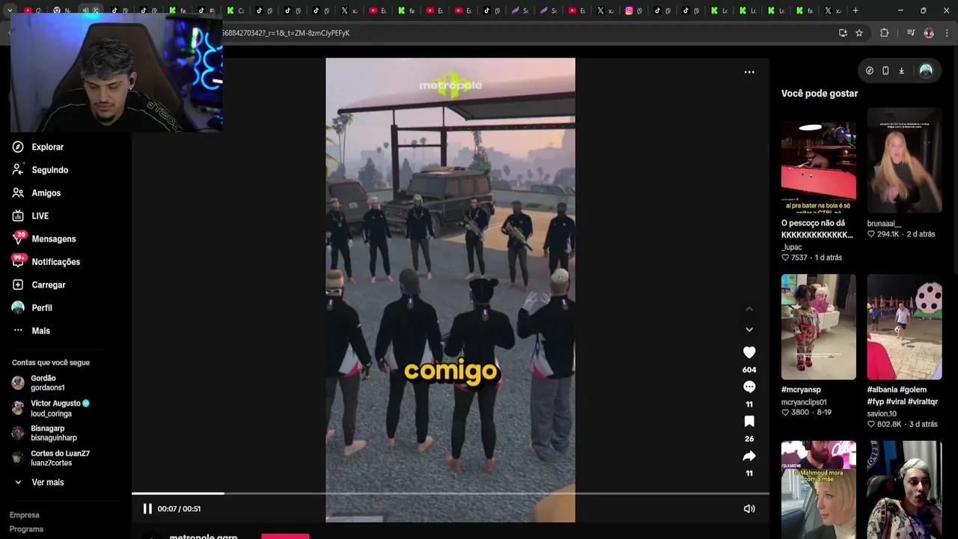958x539 pixels.
Task: Open the browser extensions puzzle icon
Action: [885, 33]
